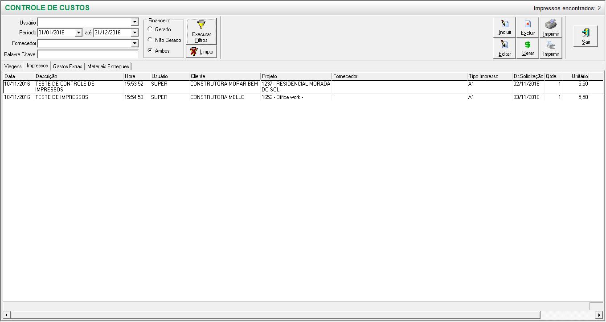
Task: Select the Ambos radio option
Action: coord(150,51)
